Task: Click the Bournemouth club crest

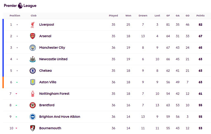Action: [x=32, y=128]
